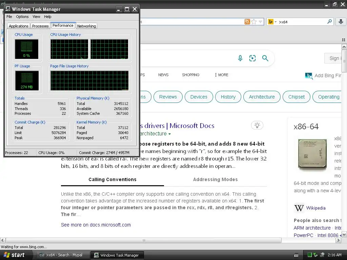Switch to the Applications tab
The image size is (347, 260).
click(x=19, y=26)
